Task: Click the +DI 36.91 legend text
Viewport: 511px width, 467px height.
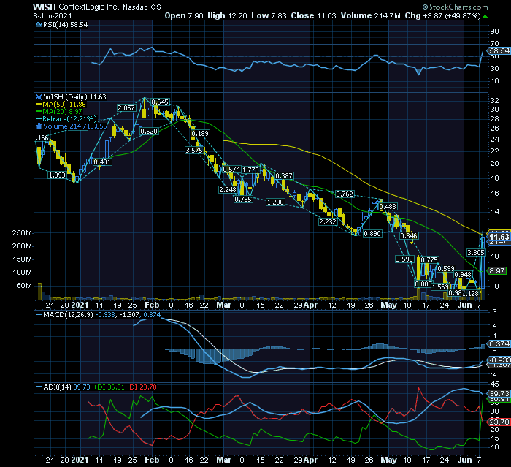Action: 109,387
